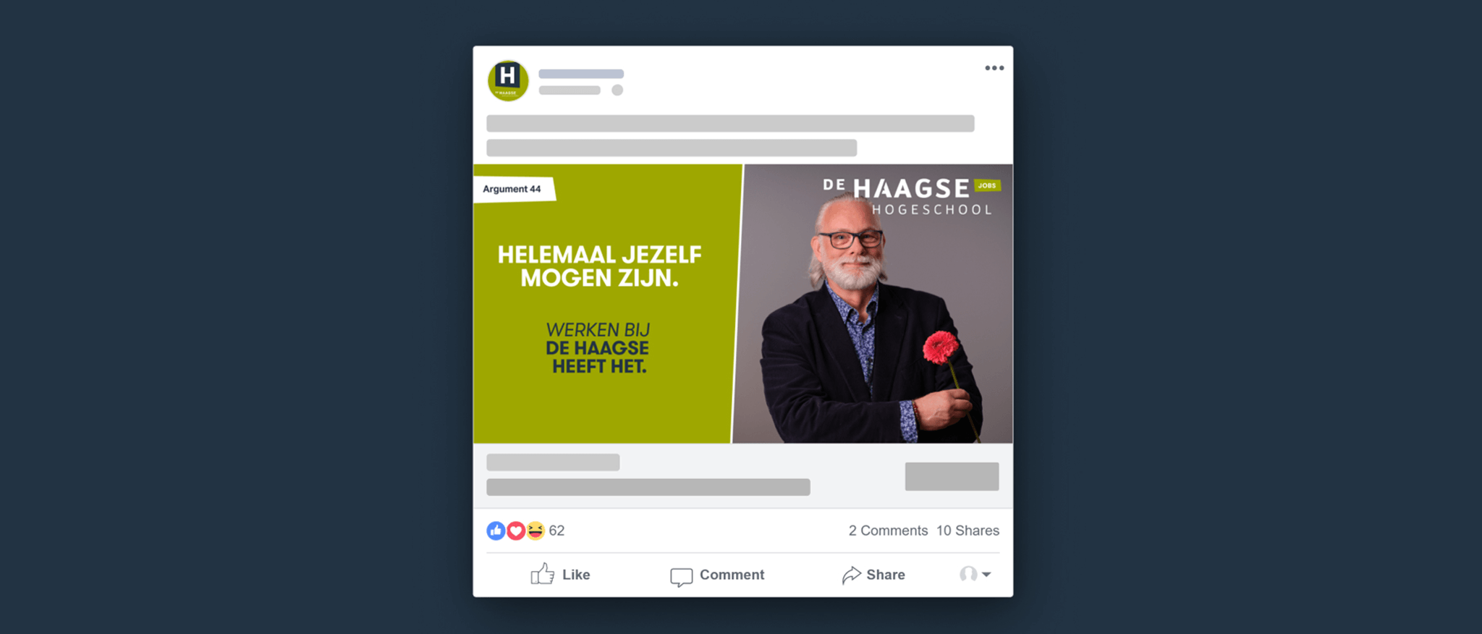The width and height of the screenshot is (1482, 634).
Task: Click the Argument 44 label on ad
Action: point(512,189)
